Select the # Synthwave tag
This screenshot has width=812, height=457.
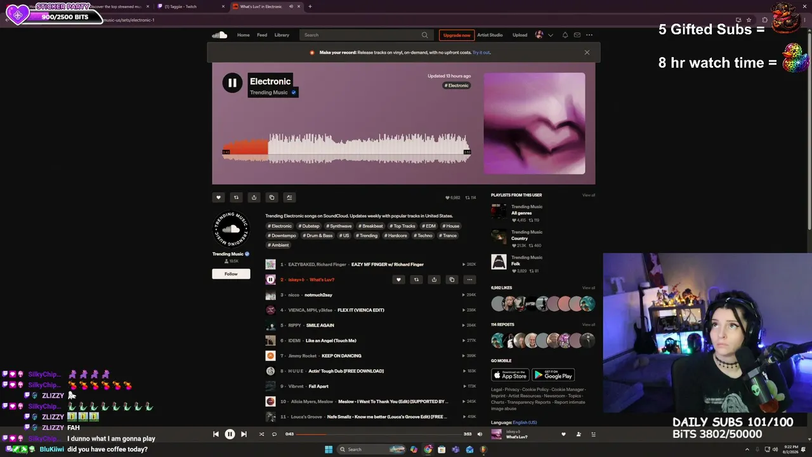[x=339, y=226]
